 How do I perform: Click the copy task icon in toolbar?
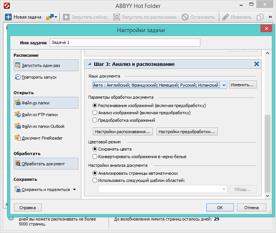click(x=260, y=17)
